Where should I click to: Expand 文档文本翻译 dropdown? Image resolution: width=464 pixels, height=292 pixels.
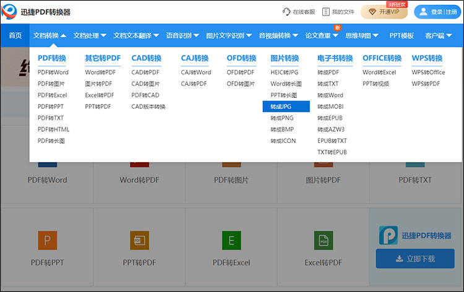click(136, 35)
